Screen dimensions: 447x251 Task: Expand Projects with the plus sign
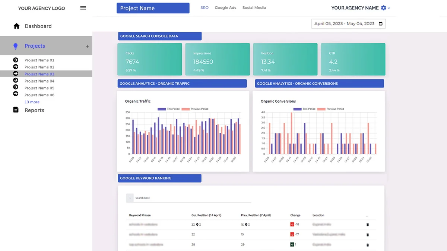click(x=87, y=46)
